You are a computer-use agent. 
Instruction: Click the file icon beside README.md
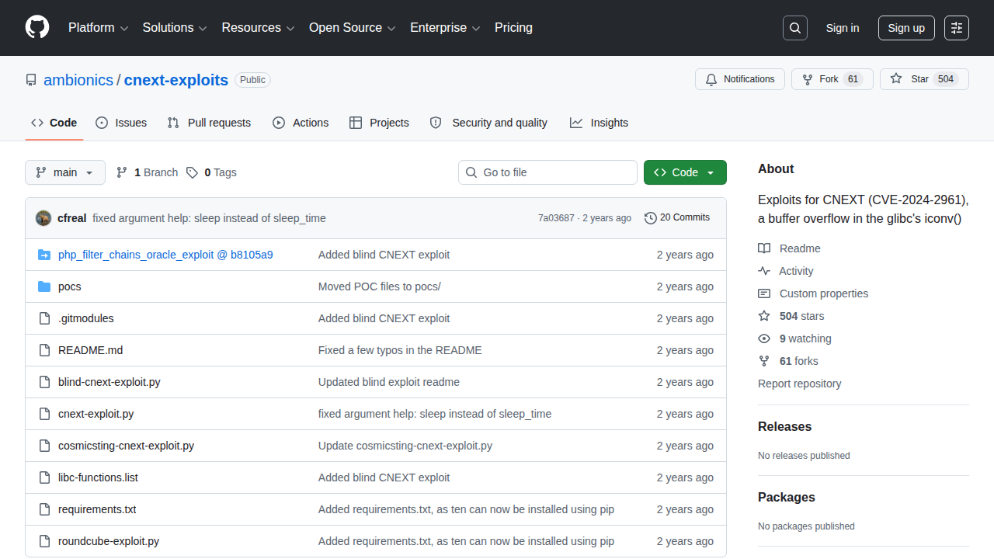click(44, 350)
